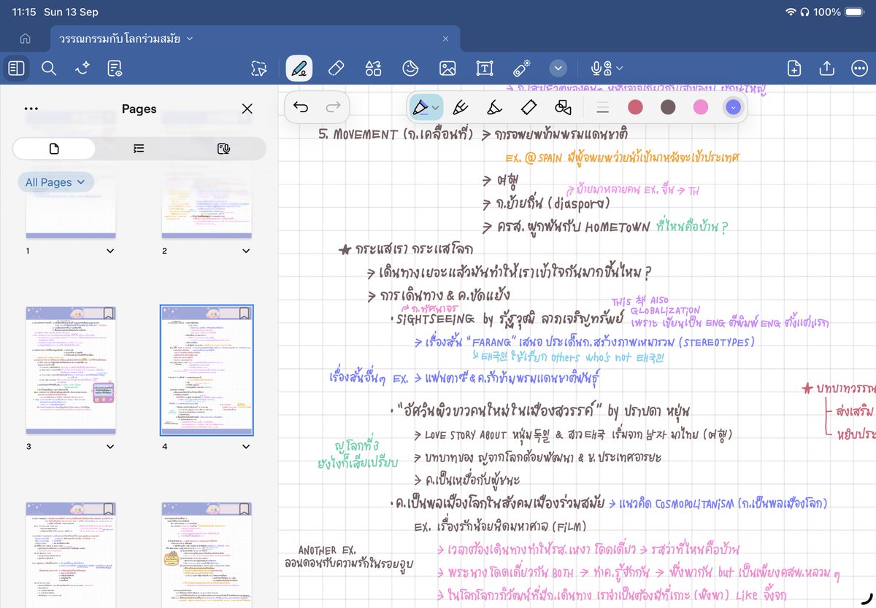Open the document notes icon in toolbar
Screen dimensions: 876x608
coord(115,69)
